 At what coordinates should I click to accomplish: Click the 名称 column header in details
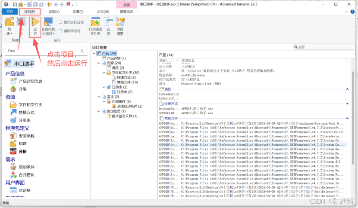tap(169, 60)
